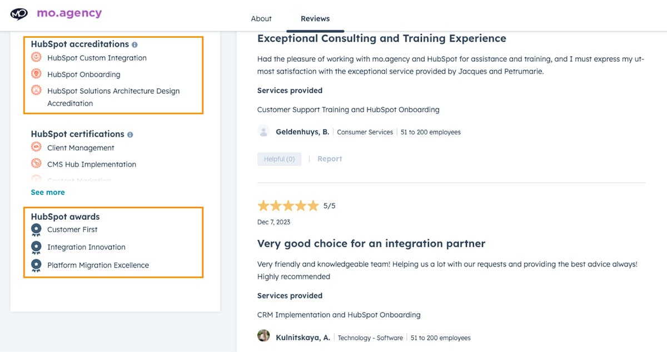The height and width of the screenshot is (352, 667).
Task: Select the HubSpot Onboarding accreditation badge
Action: pyautogui.click(x=36, y=74)
